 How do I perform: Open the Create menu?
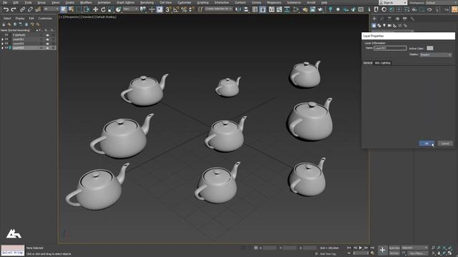(69, 2)
